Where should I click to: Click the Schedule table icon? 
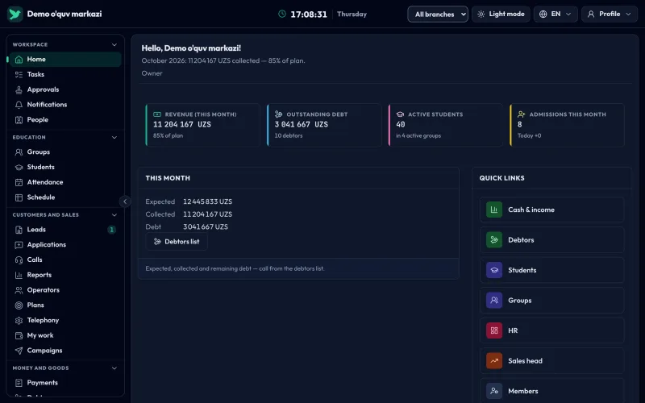(x=19, y=197)
